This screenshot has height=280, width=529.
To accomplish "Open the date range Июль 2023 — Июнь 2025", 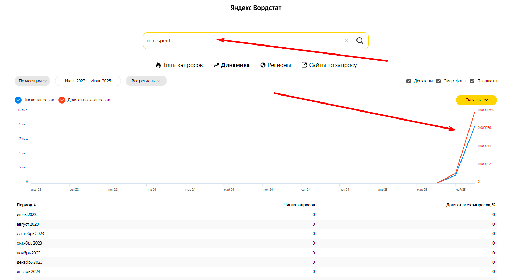I will coord(88,81).
